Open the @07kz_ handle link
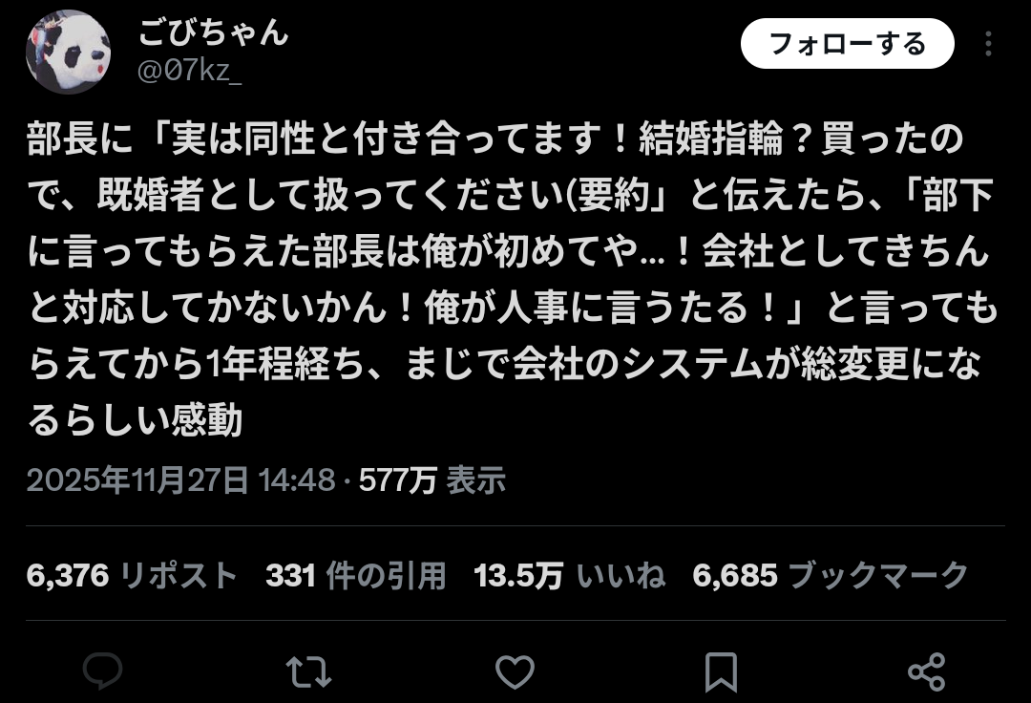Screen dimensions: 1031x703 189,70
